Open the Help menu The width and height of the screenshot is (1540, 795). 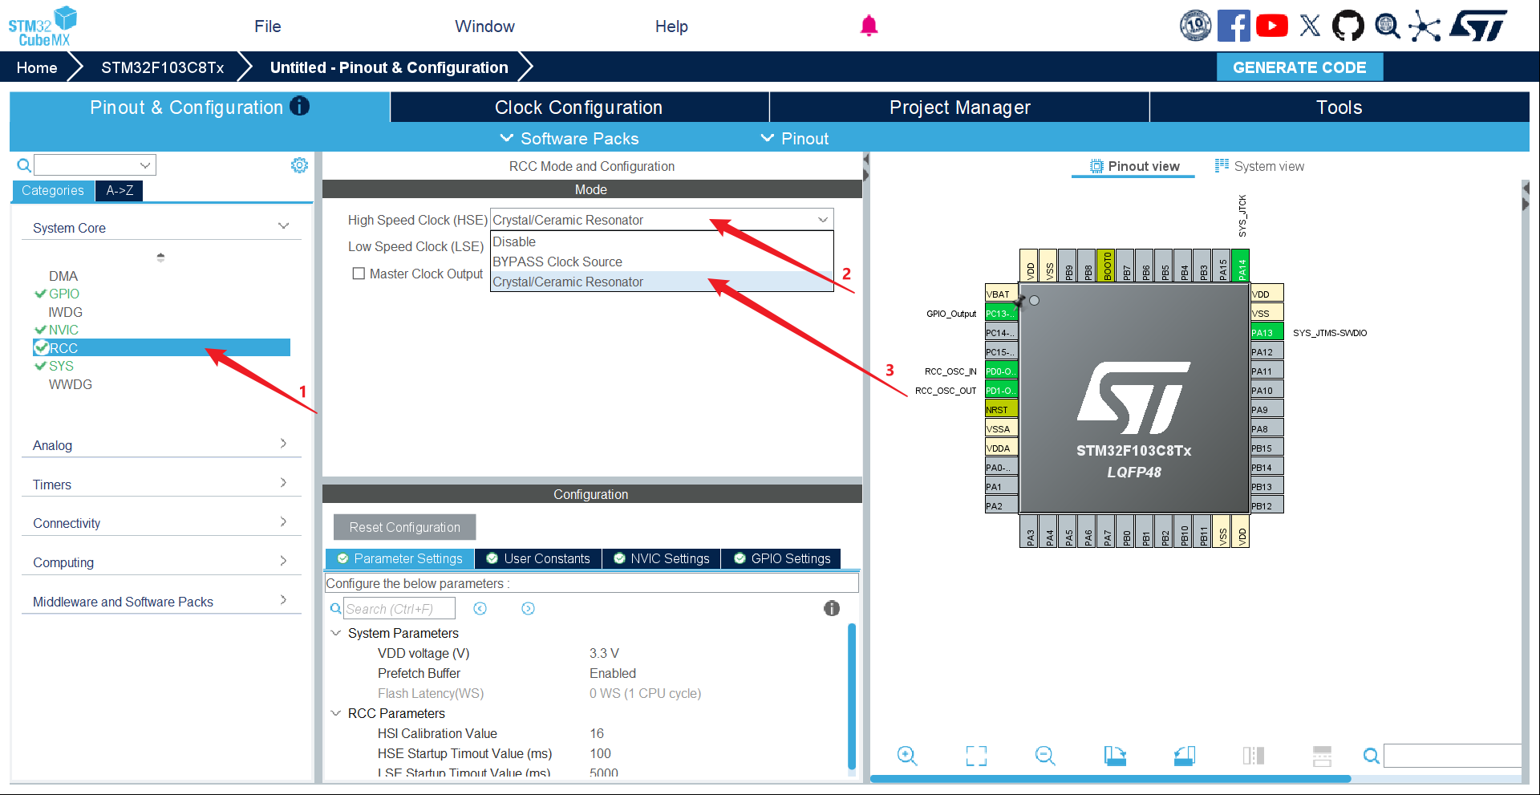click(x=671, y=26)
